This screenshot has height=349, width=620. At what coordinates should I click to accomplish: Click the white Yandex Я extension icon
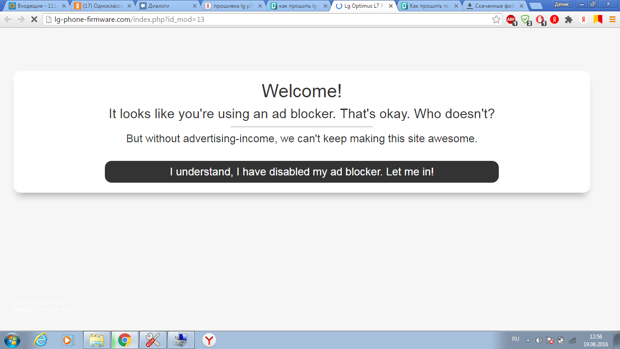click(584, 20)
